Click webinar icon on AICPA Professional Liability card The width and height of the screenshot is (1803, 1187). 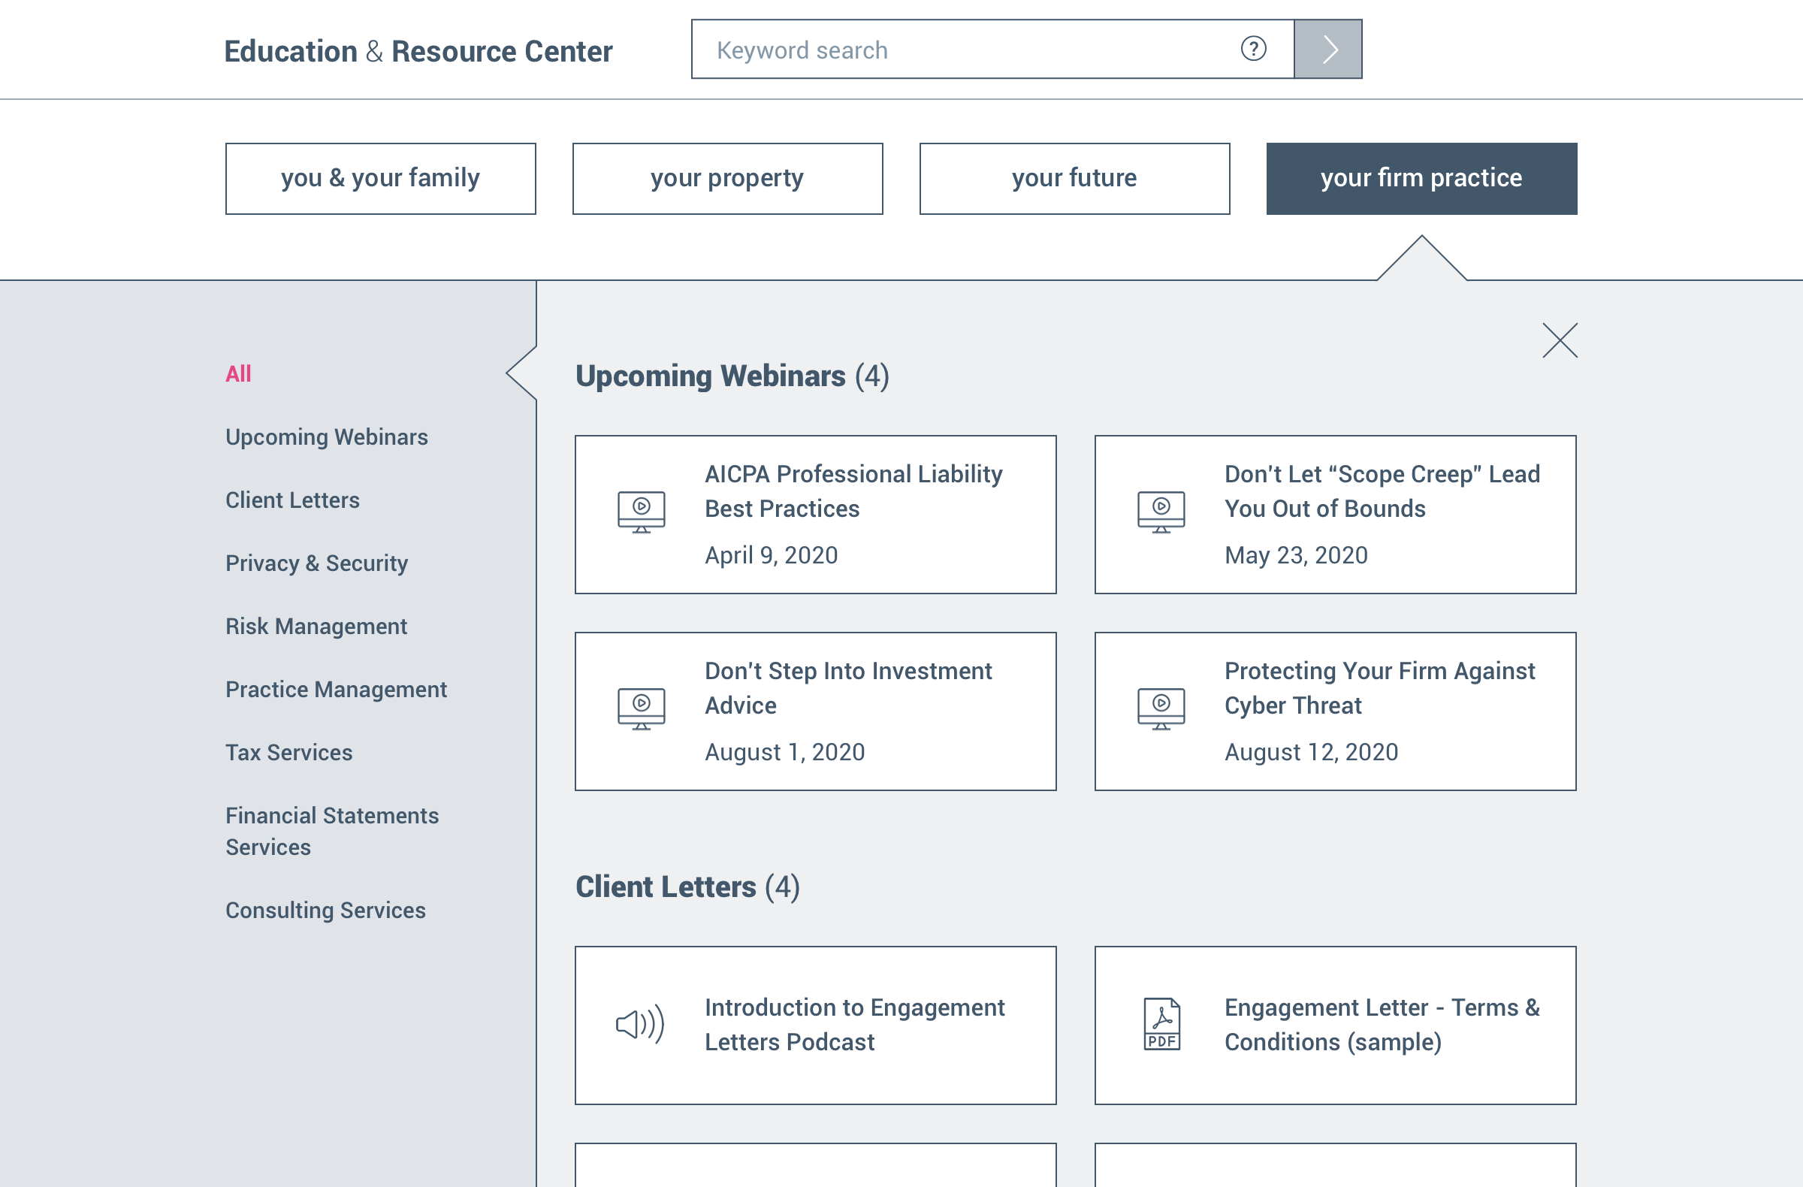click(x=641, y=512)
